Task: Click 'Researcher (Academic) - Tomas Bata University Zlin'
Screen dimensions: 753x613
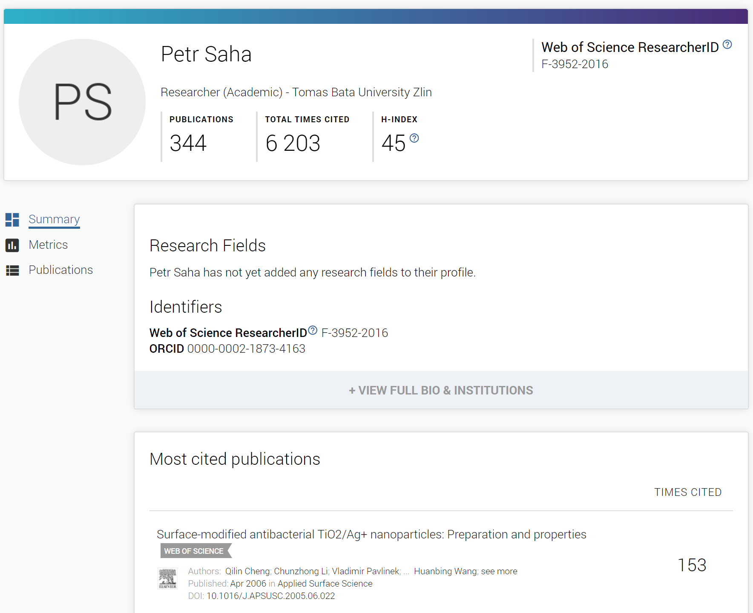Action: pos(296,92)
